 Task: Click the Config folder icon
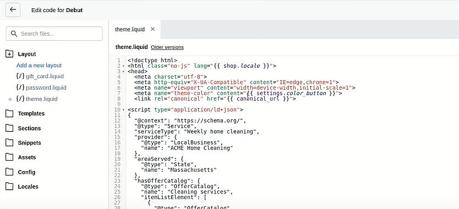tap(9, 172)
